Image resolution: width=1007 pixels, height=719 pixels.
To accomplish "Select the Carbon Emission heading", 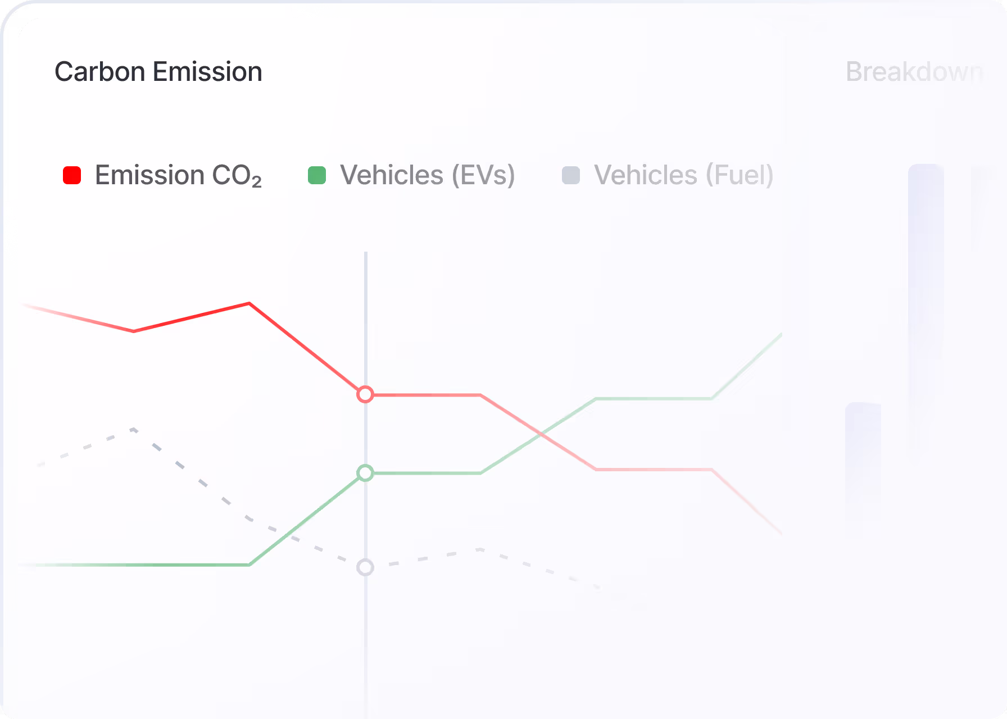I will (158, 72).
